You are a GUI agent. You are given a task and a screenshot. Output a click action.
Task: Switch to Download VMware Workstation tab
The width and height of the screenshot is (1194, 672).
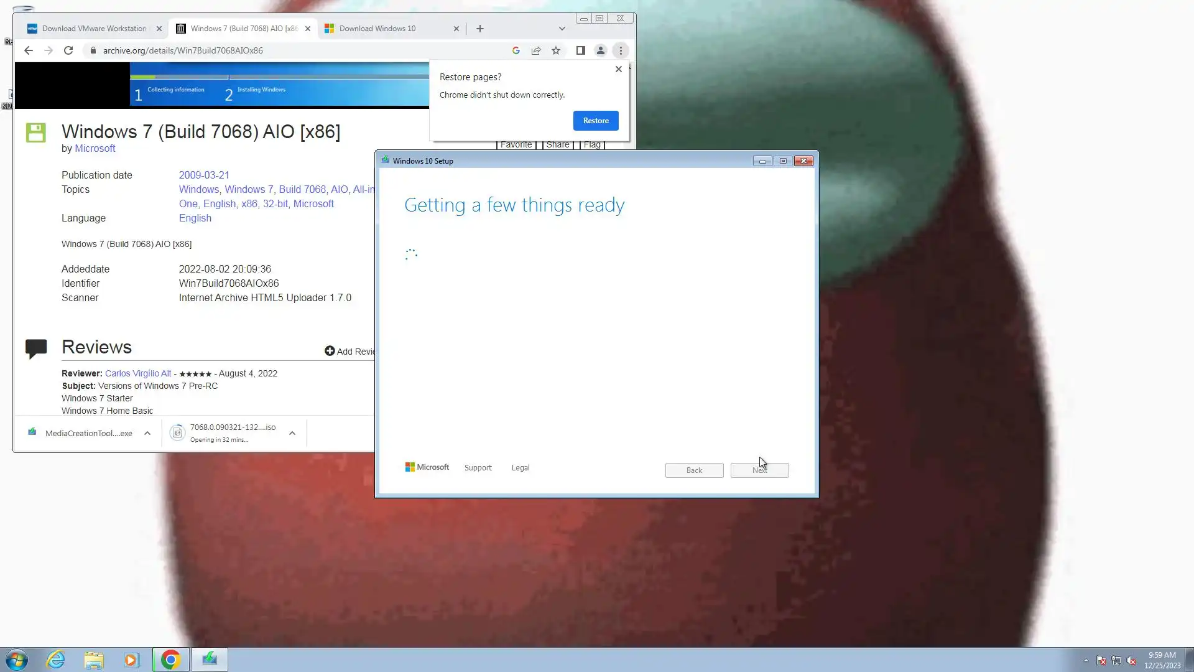[x=93, y=29]
